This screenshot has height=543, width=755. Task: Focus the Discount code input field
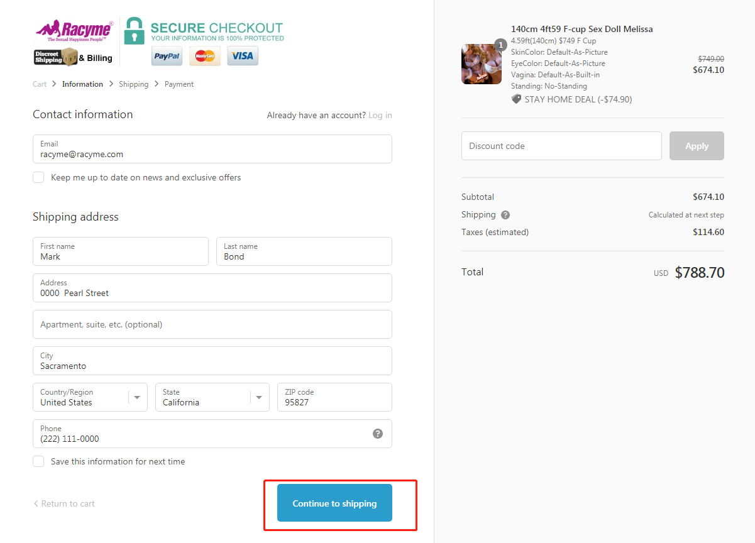pyautogui.click(x=561, y=146)
